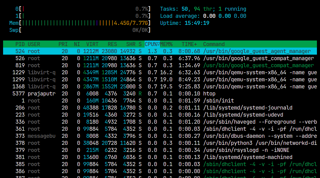Screen dimensions: 320x178
Task: Select PID 526 google_guest_compat_manager row
Action: click(x=160, y=58)
